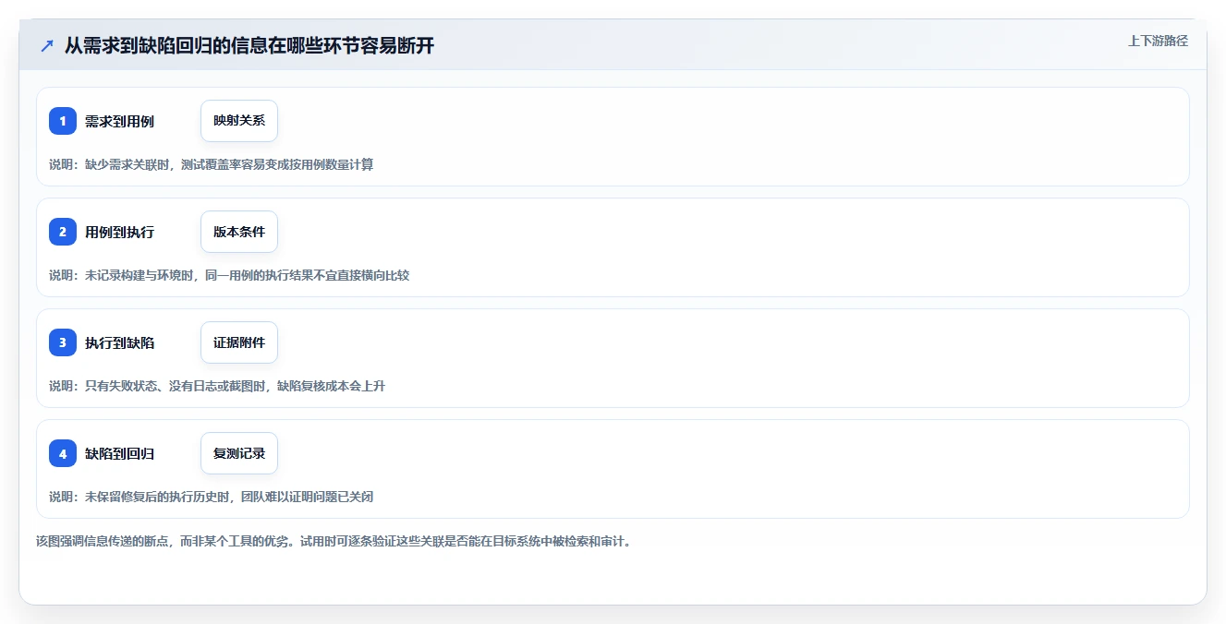Select the 复测记录 tag button
The image size is (1226, 624).
click(239, 453)
